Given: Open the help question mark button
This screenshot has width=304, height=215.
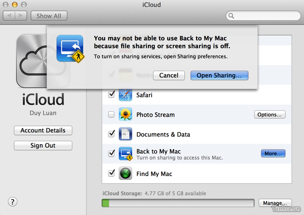Looking at the screenshot, I should (13, 202).
